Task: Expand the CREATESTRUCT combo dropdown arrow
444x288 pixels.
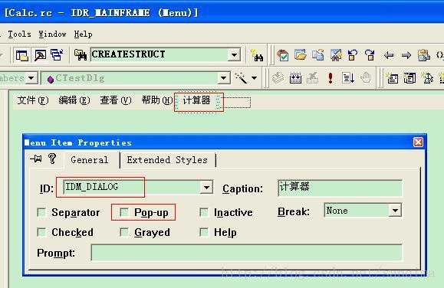Action: coord(234,54)
